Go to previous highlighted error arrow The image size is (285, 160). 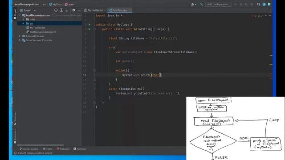point(266,16)
